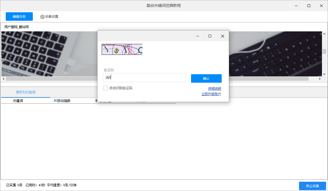The width and height of the screenshot is (328, 191).
Task: Click the 已用时: 43秒 status text
Action: (35, 185)
